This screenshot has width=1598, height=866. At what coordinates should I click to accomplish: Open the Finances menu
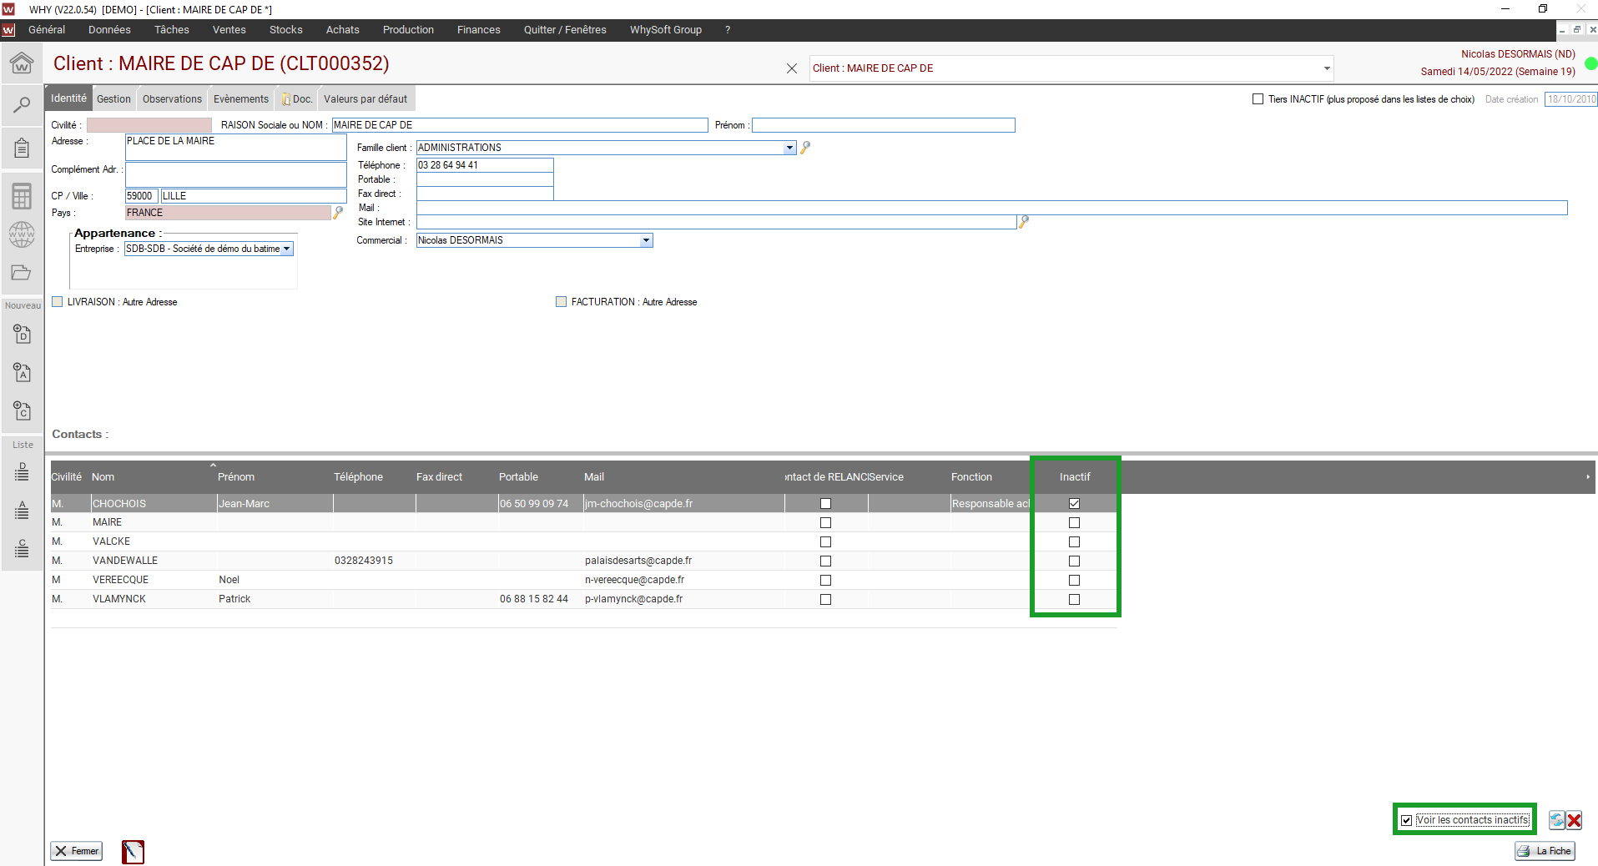click(479, 30)
